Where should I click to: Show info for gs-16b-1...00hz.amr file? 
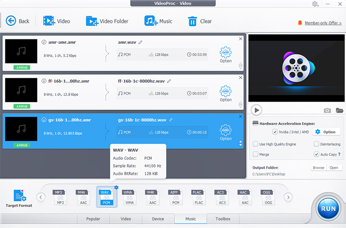[44, 120]
